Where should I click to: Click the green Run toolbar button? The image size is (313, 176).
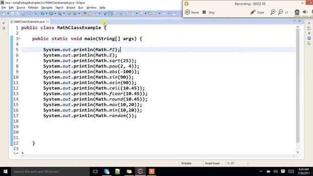click(x=51, y=14)
